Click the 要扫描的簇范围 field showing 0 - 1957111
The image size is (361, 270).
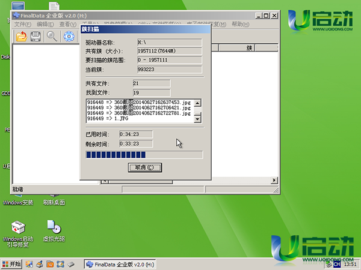pos(170,60)
